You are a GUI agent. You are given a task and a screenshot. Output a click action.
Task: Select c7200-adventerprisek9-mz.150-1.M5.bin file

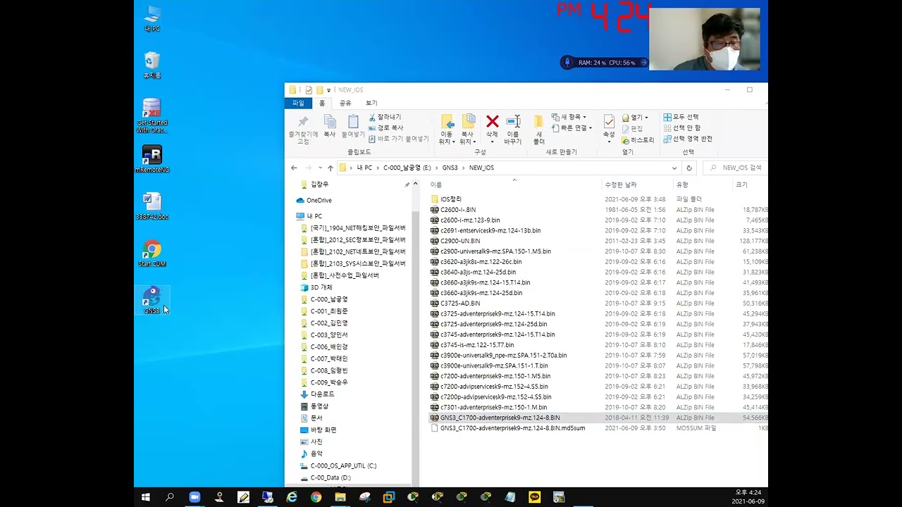pos(495,376)
